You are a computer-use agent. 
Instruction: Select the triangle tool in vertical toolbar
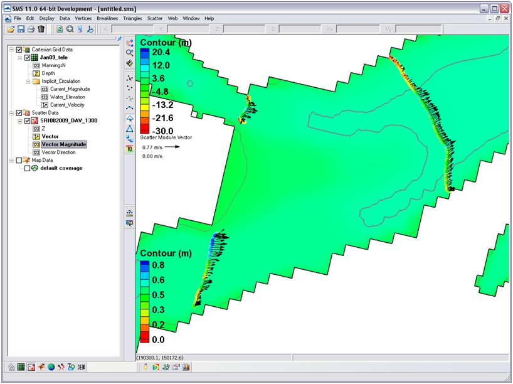pos(130,129)
